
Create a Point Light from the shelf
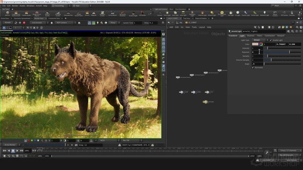pos(167,14)
